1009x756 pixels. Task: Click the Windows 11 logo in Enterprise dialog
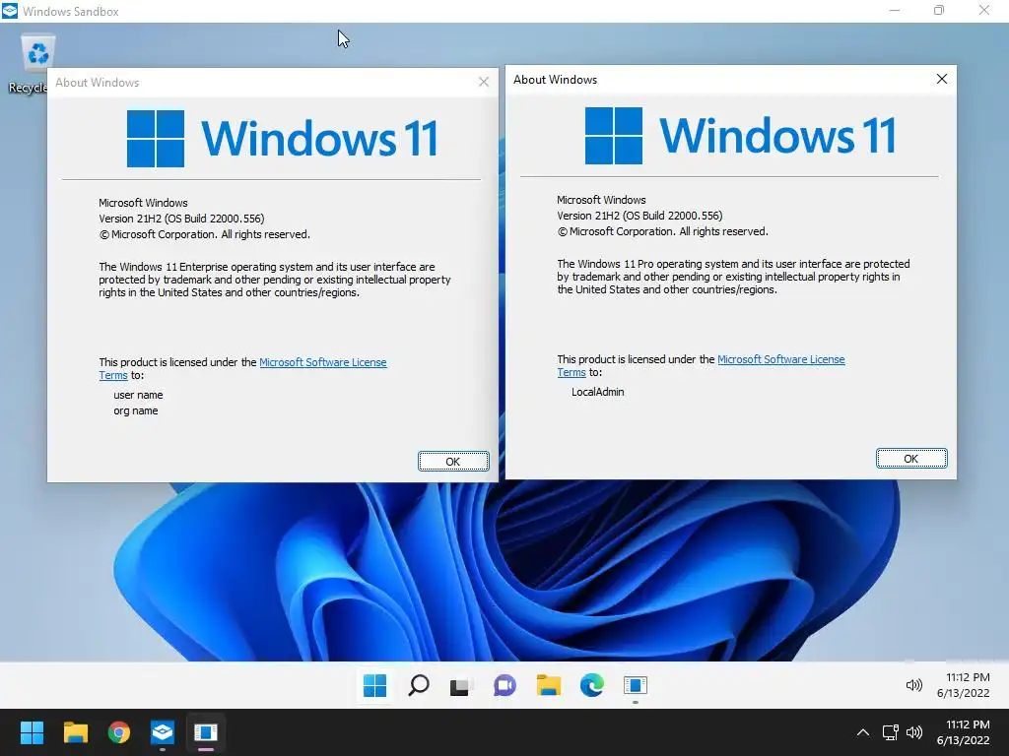[282, 138]
